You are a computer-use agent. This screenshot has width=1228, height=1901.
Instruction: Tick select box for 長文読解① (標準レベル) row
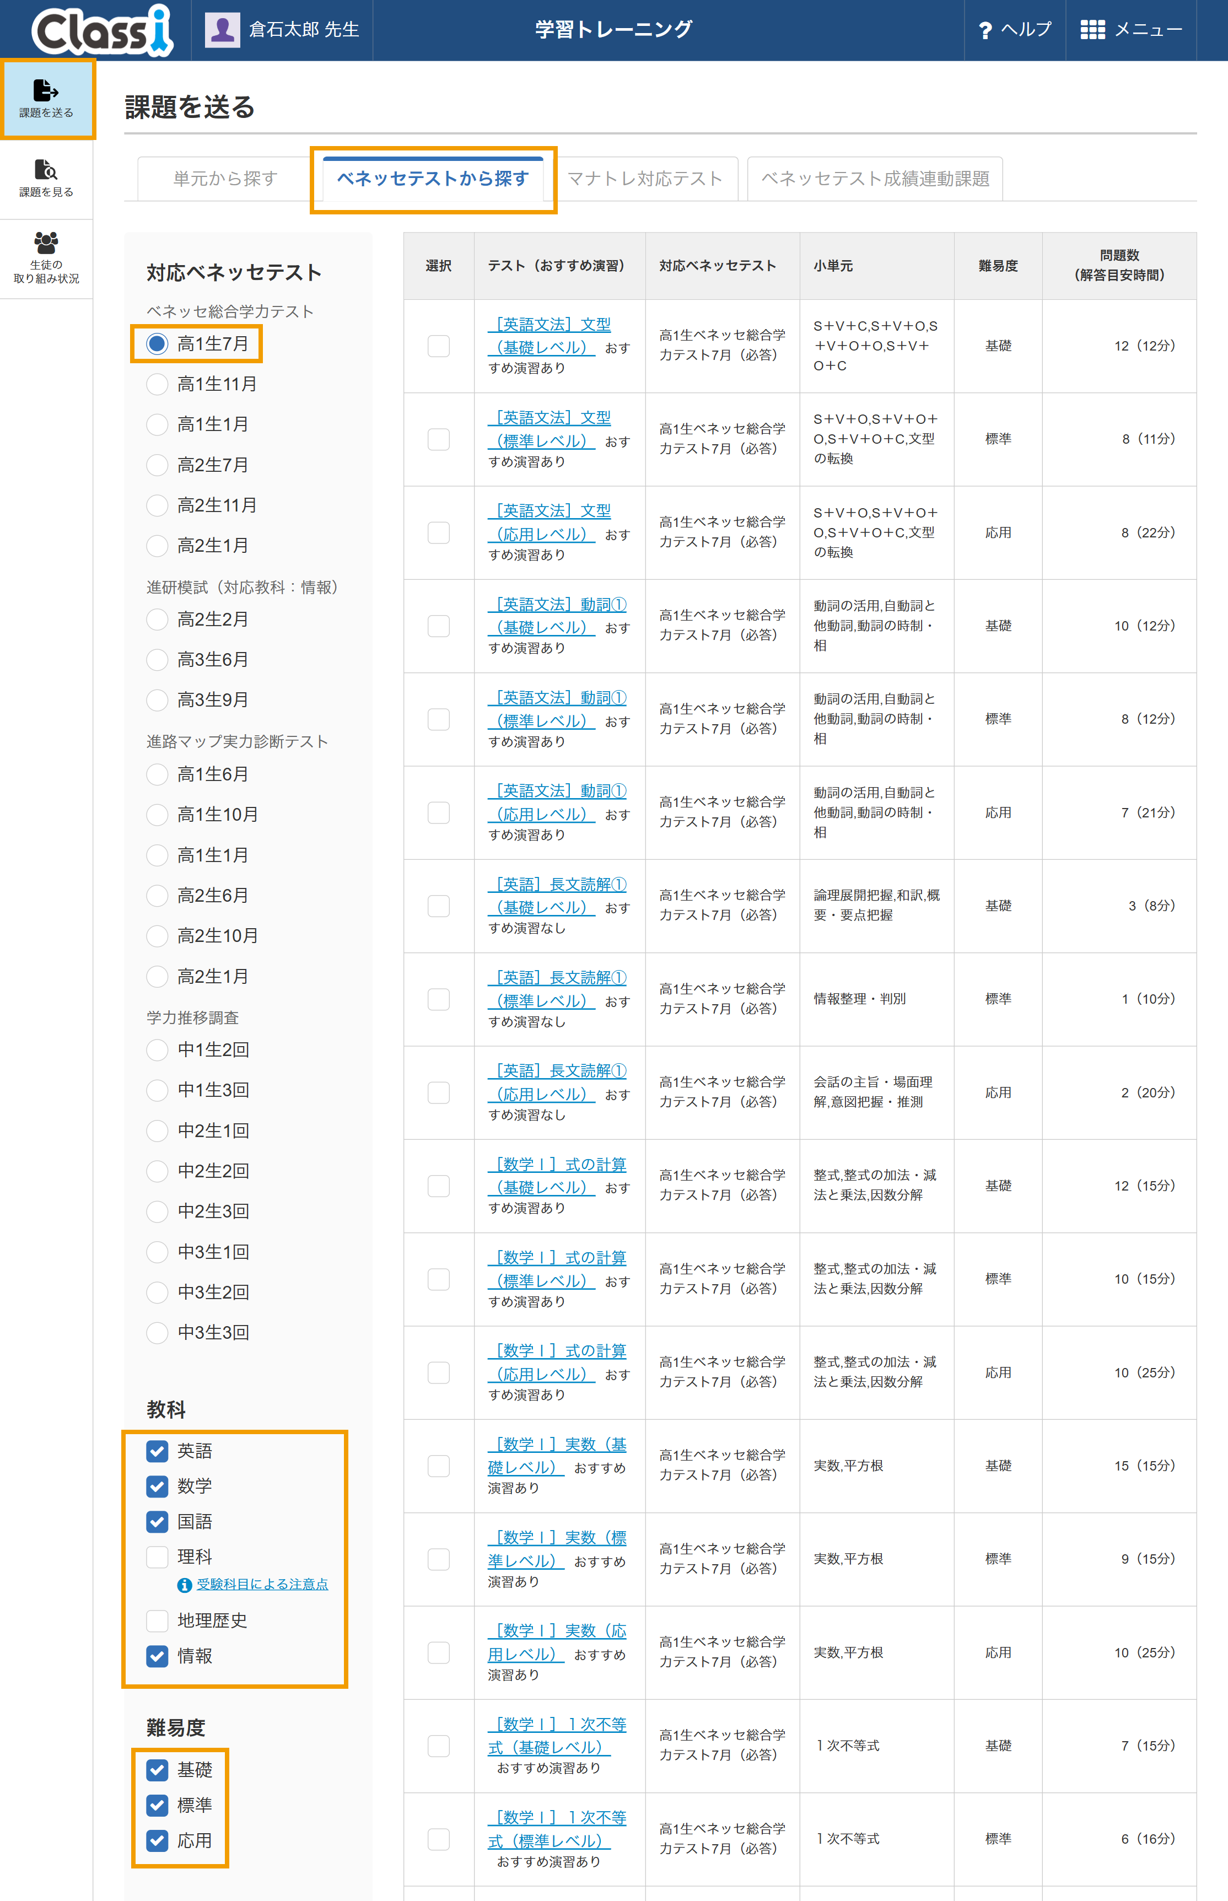[x=439, y=1000]
